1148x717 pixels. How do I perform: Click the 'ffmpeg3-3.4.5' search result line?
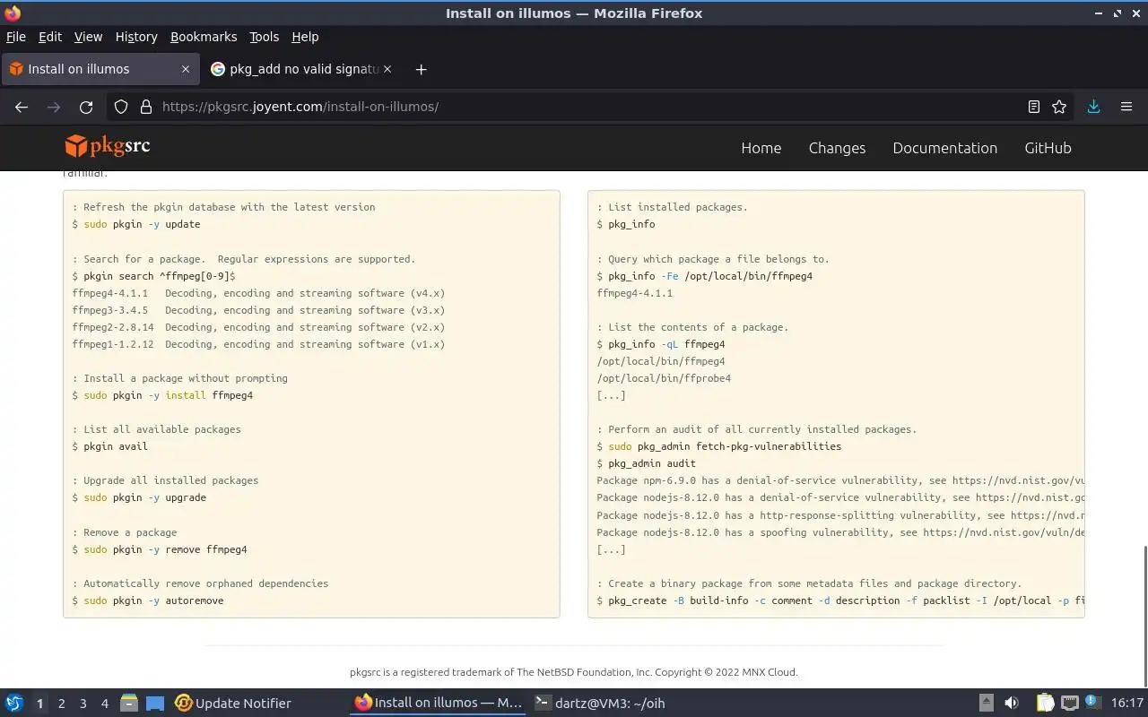258,310
